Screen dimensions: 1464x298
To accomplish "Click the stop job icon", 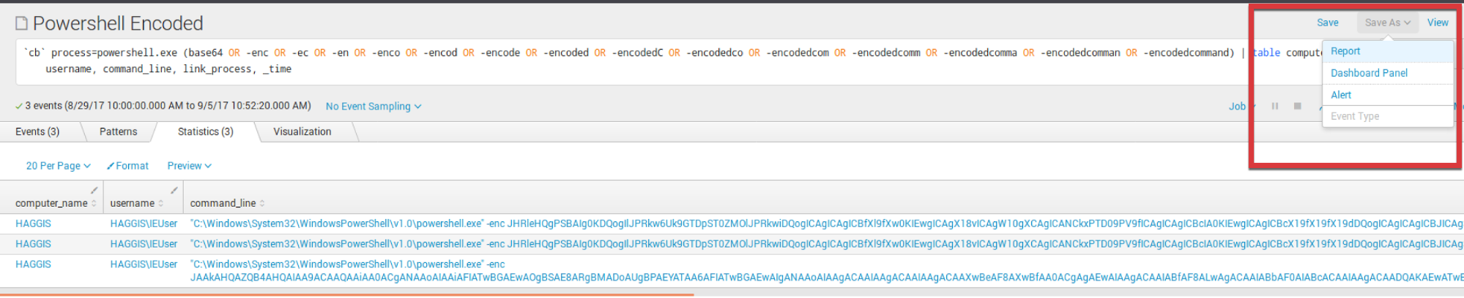I will pyautogui.click(x=1298, y=106).
